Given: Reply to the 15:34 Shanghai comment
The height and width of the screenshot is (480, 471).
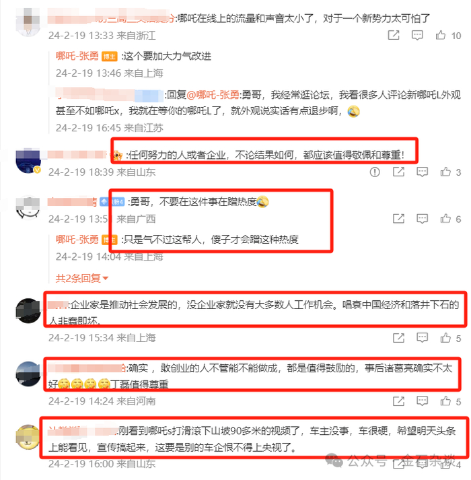Looking at the screenshot, I should click(x=422, y=338).
